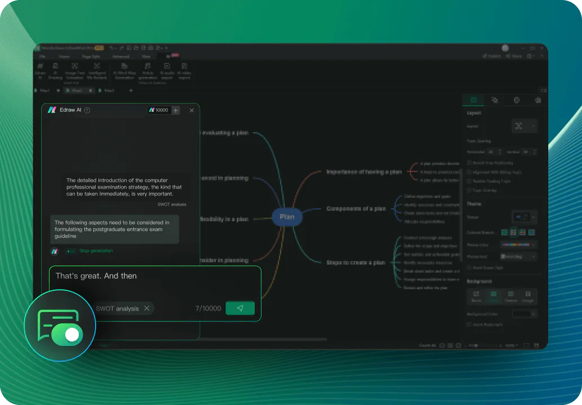Image resolution: width=582 pixels, height=405 pixels.
Task: Expand the Theme dropdown
Action: pos(524,217)
